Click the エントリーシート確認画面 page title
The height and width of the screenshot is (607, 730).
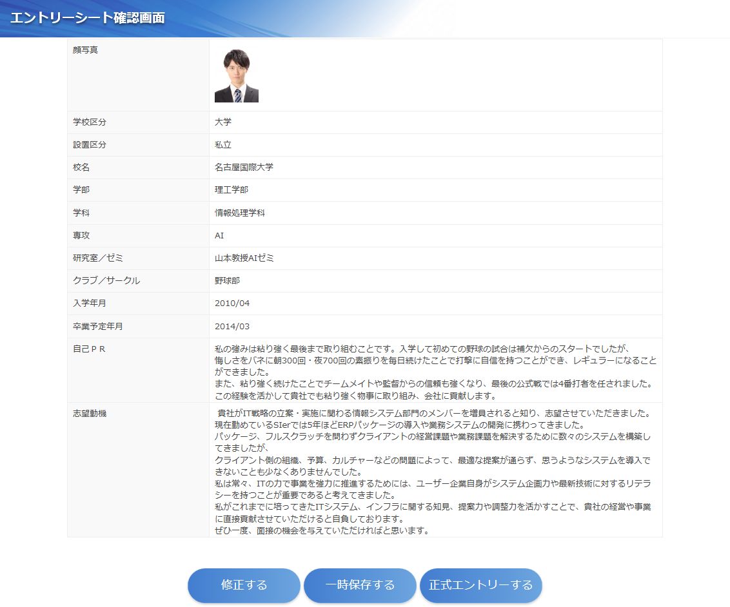(x=87, y=18)
